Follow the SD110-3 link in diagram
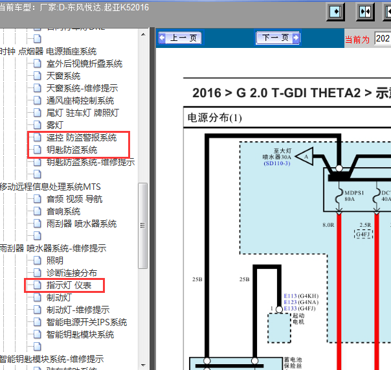Screen dimensions: 391x370 [277, 163]
